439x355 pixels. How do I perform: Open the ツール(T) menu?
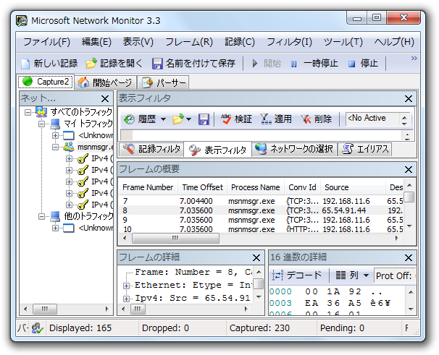pos(343,42)
